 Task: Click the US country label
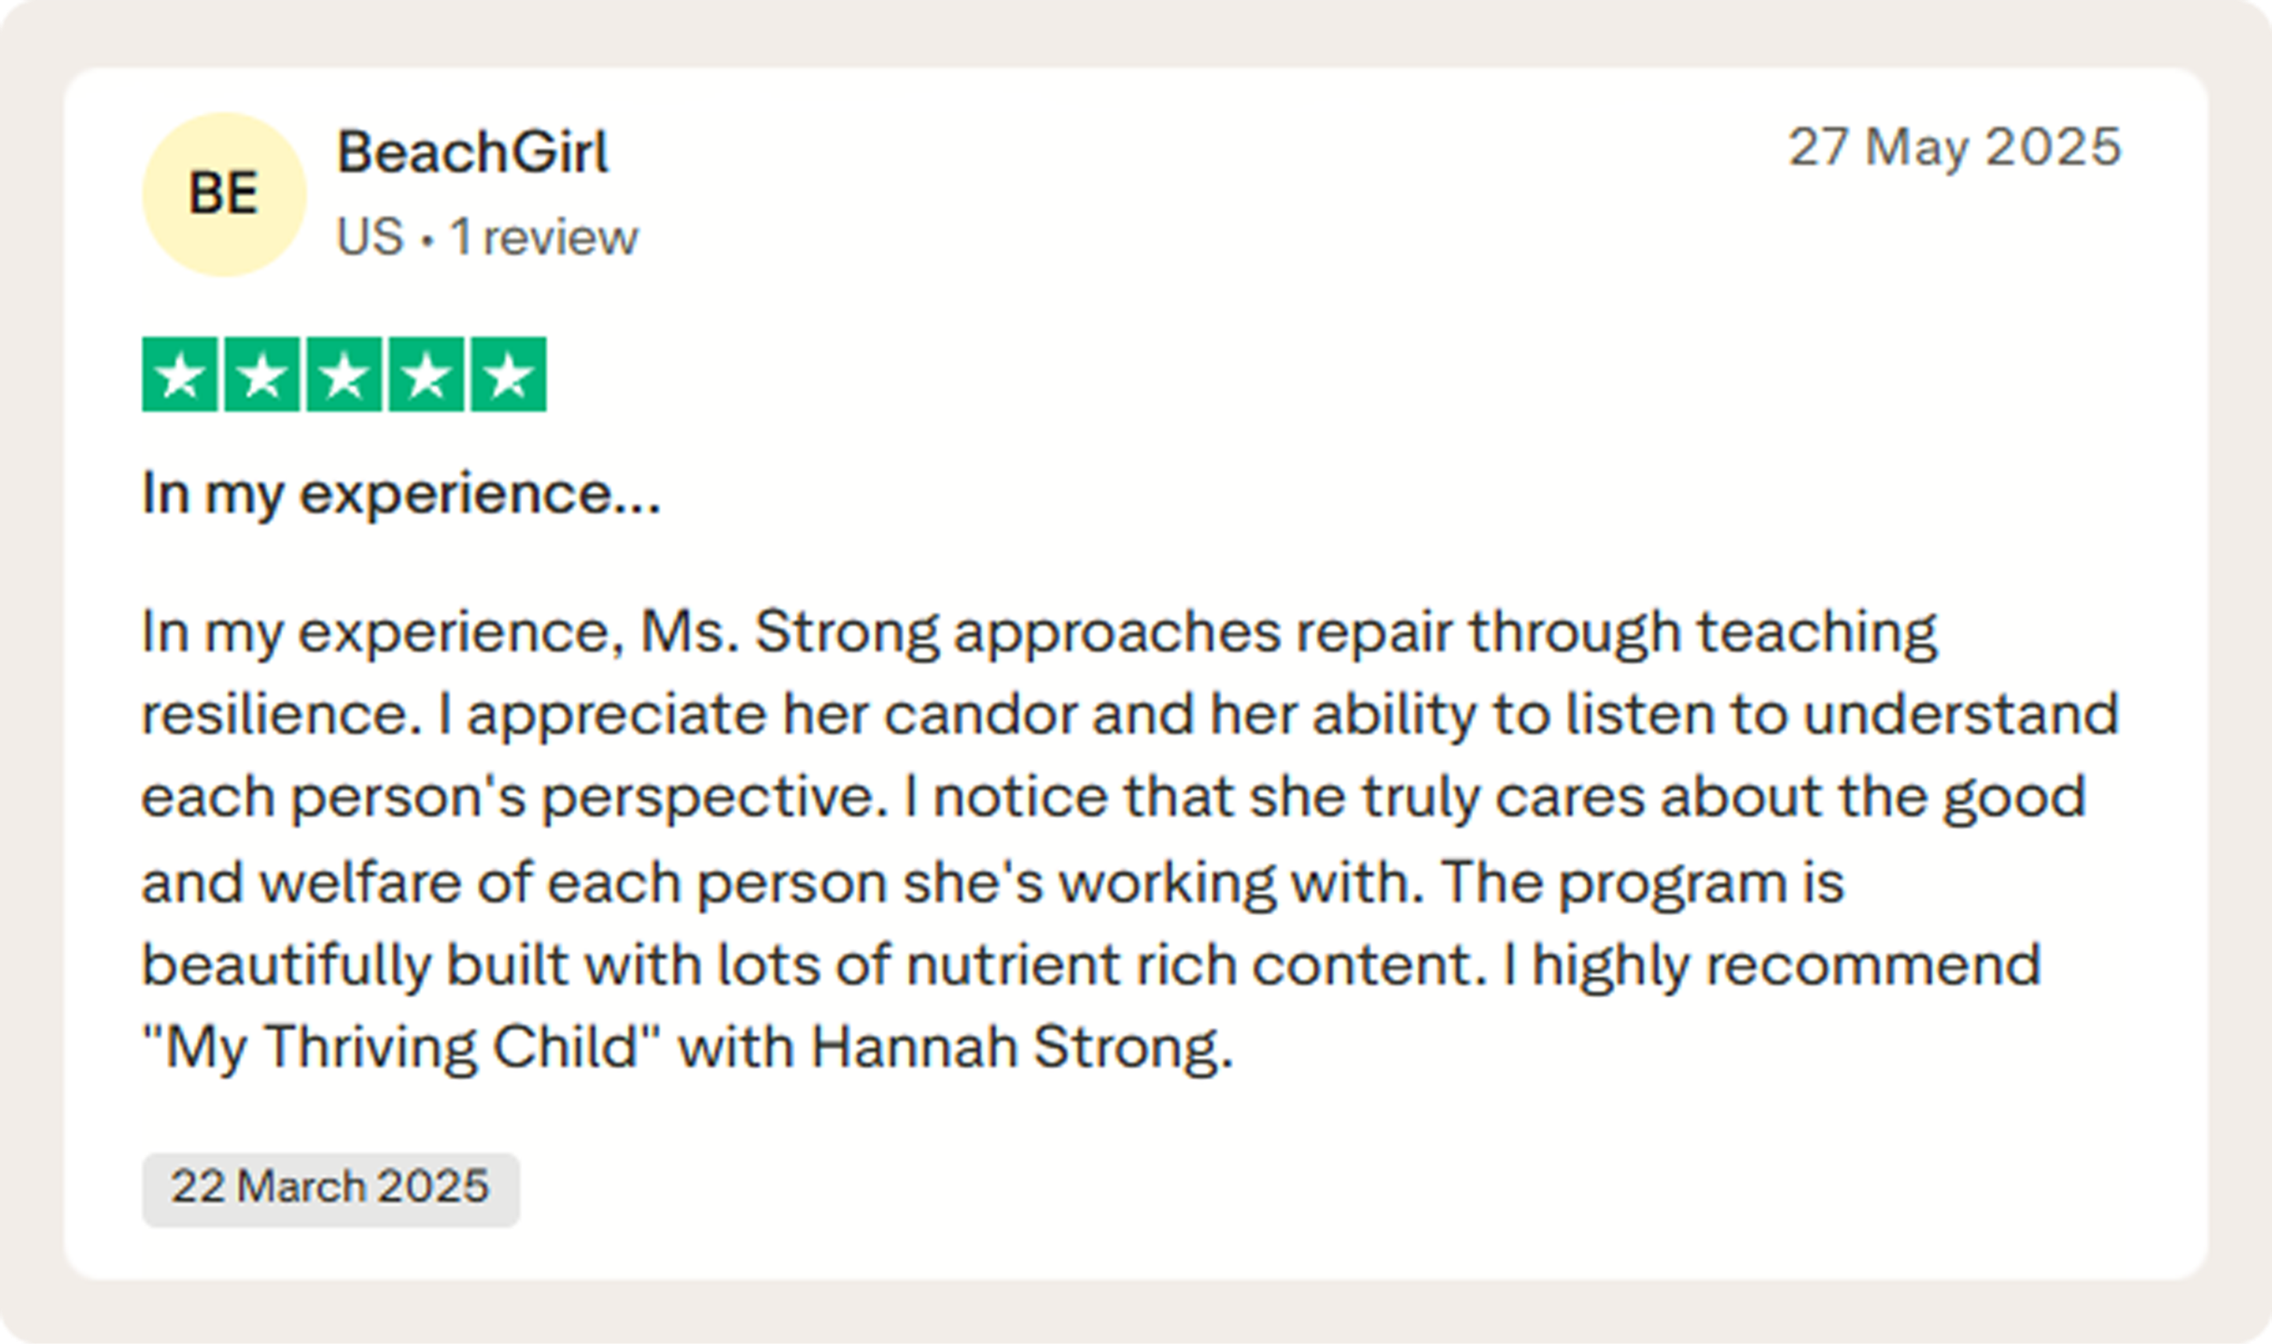pyautogui.click(x=370, y=237)
